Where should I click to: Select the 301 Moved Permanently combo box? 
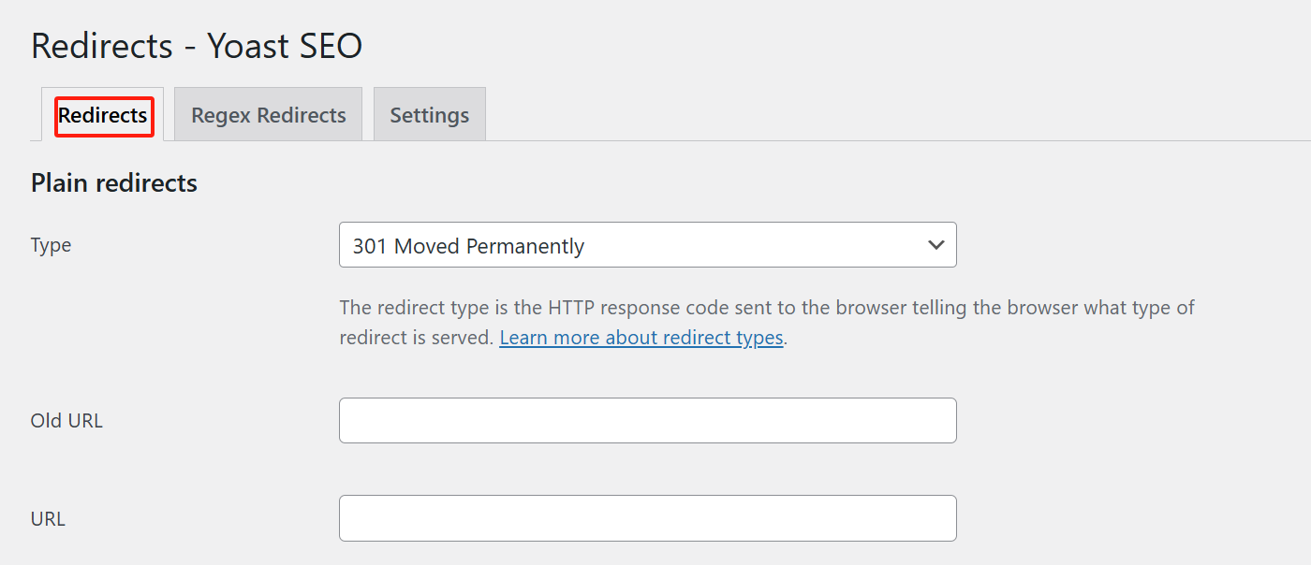[x=647, y=245]
